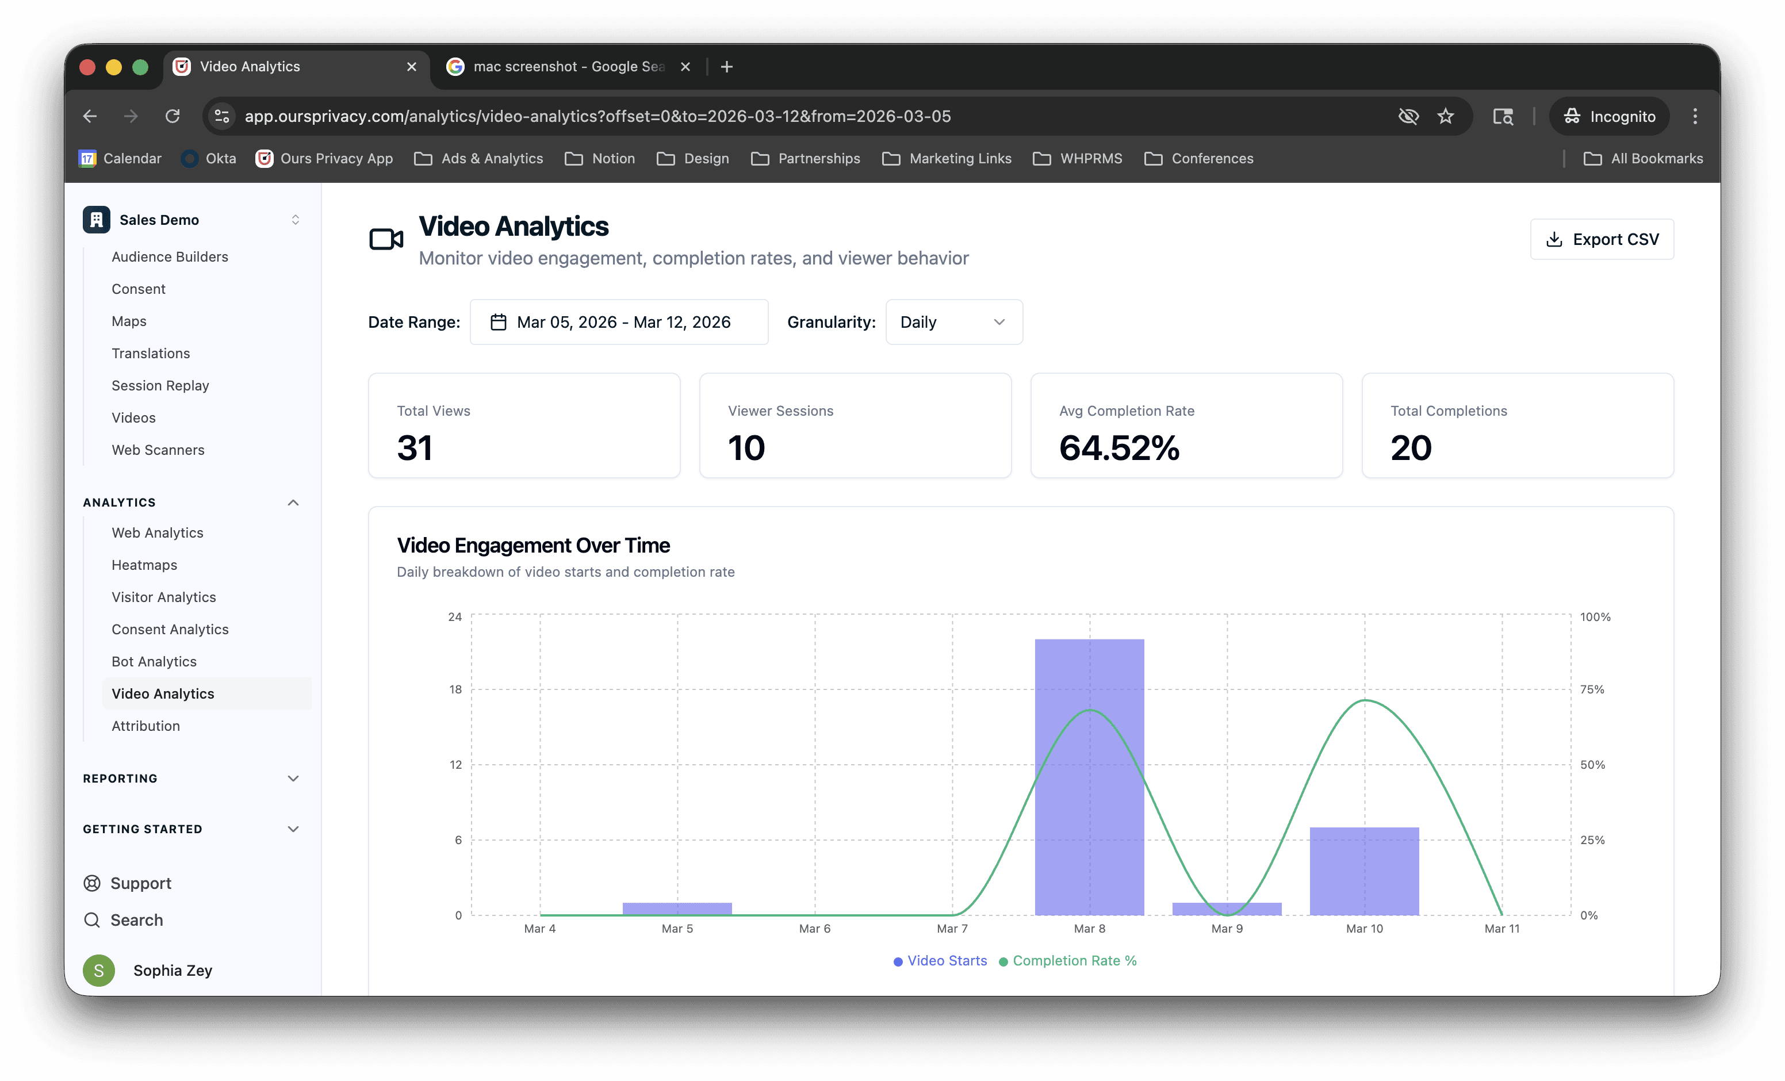Click the calendar icon in date range
Image resolution: width=1785 pixels, height=1081 pixels.
[x=499, y=323]
